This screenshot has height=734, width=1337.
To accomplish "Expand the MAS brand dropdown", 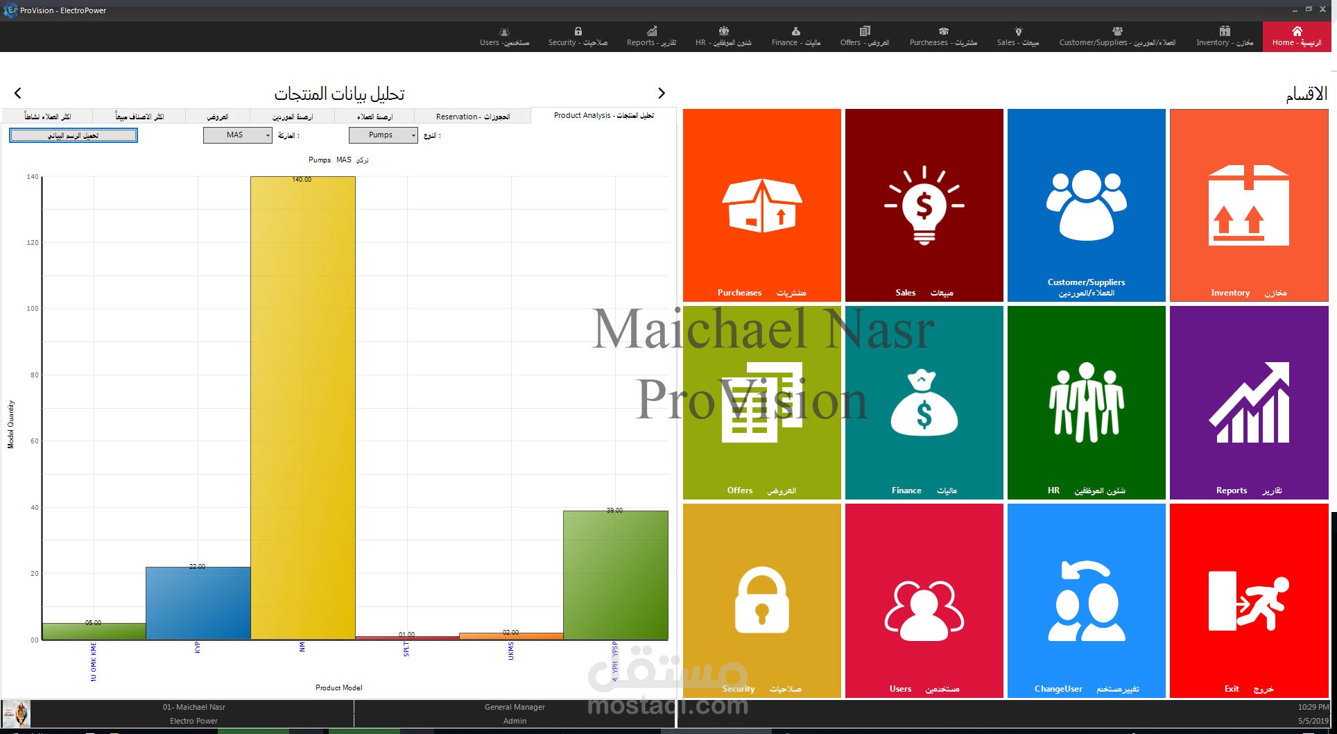I will (237, 135).
